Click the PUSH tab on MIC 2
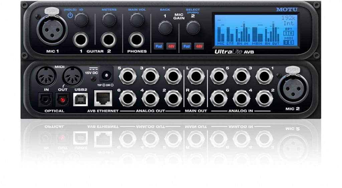This screenshot has height=188, width=342. [293, 70]
